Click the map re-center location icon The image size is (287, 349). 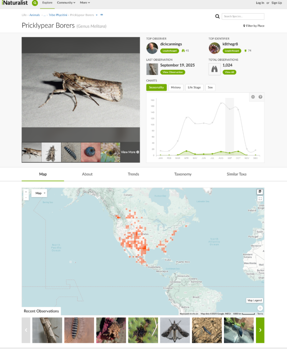coord(260,308)
